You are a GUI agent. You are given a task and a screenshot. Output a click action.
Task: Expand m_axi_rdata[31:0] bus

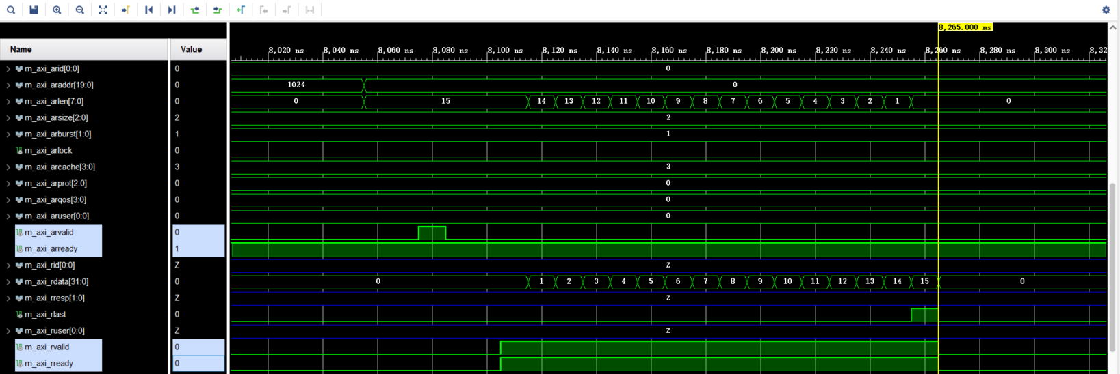click(8, 282)
